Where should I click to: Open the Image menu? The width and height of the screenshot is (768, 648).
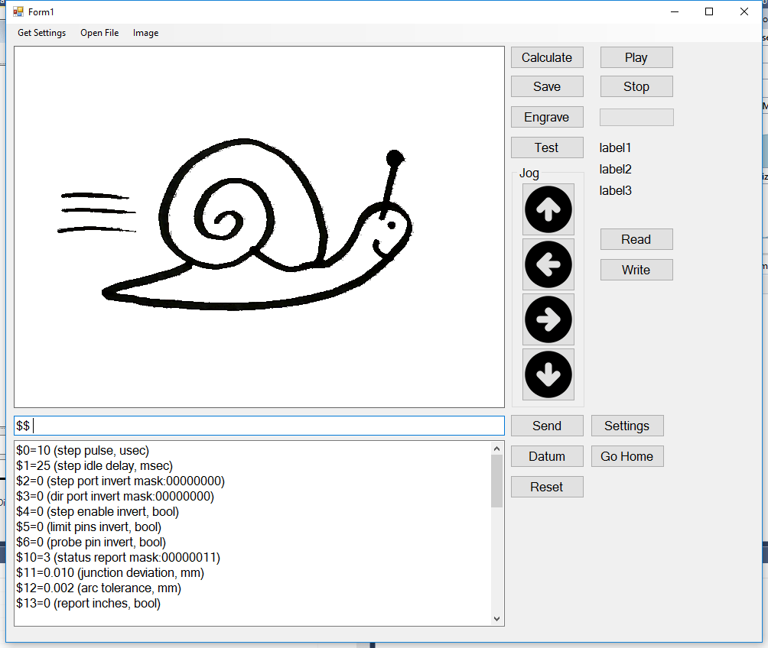point(145,33)
